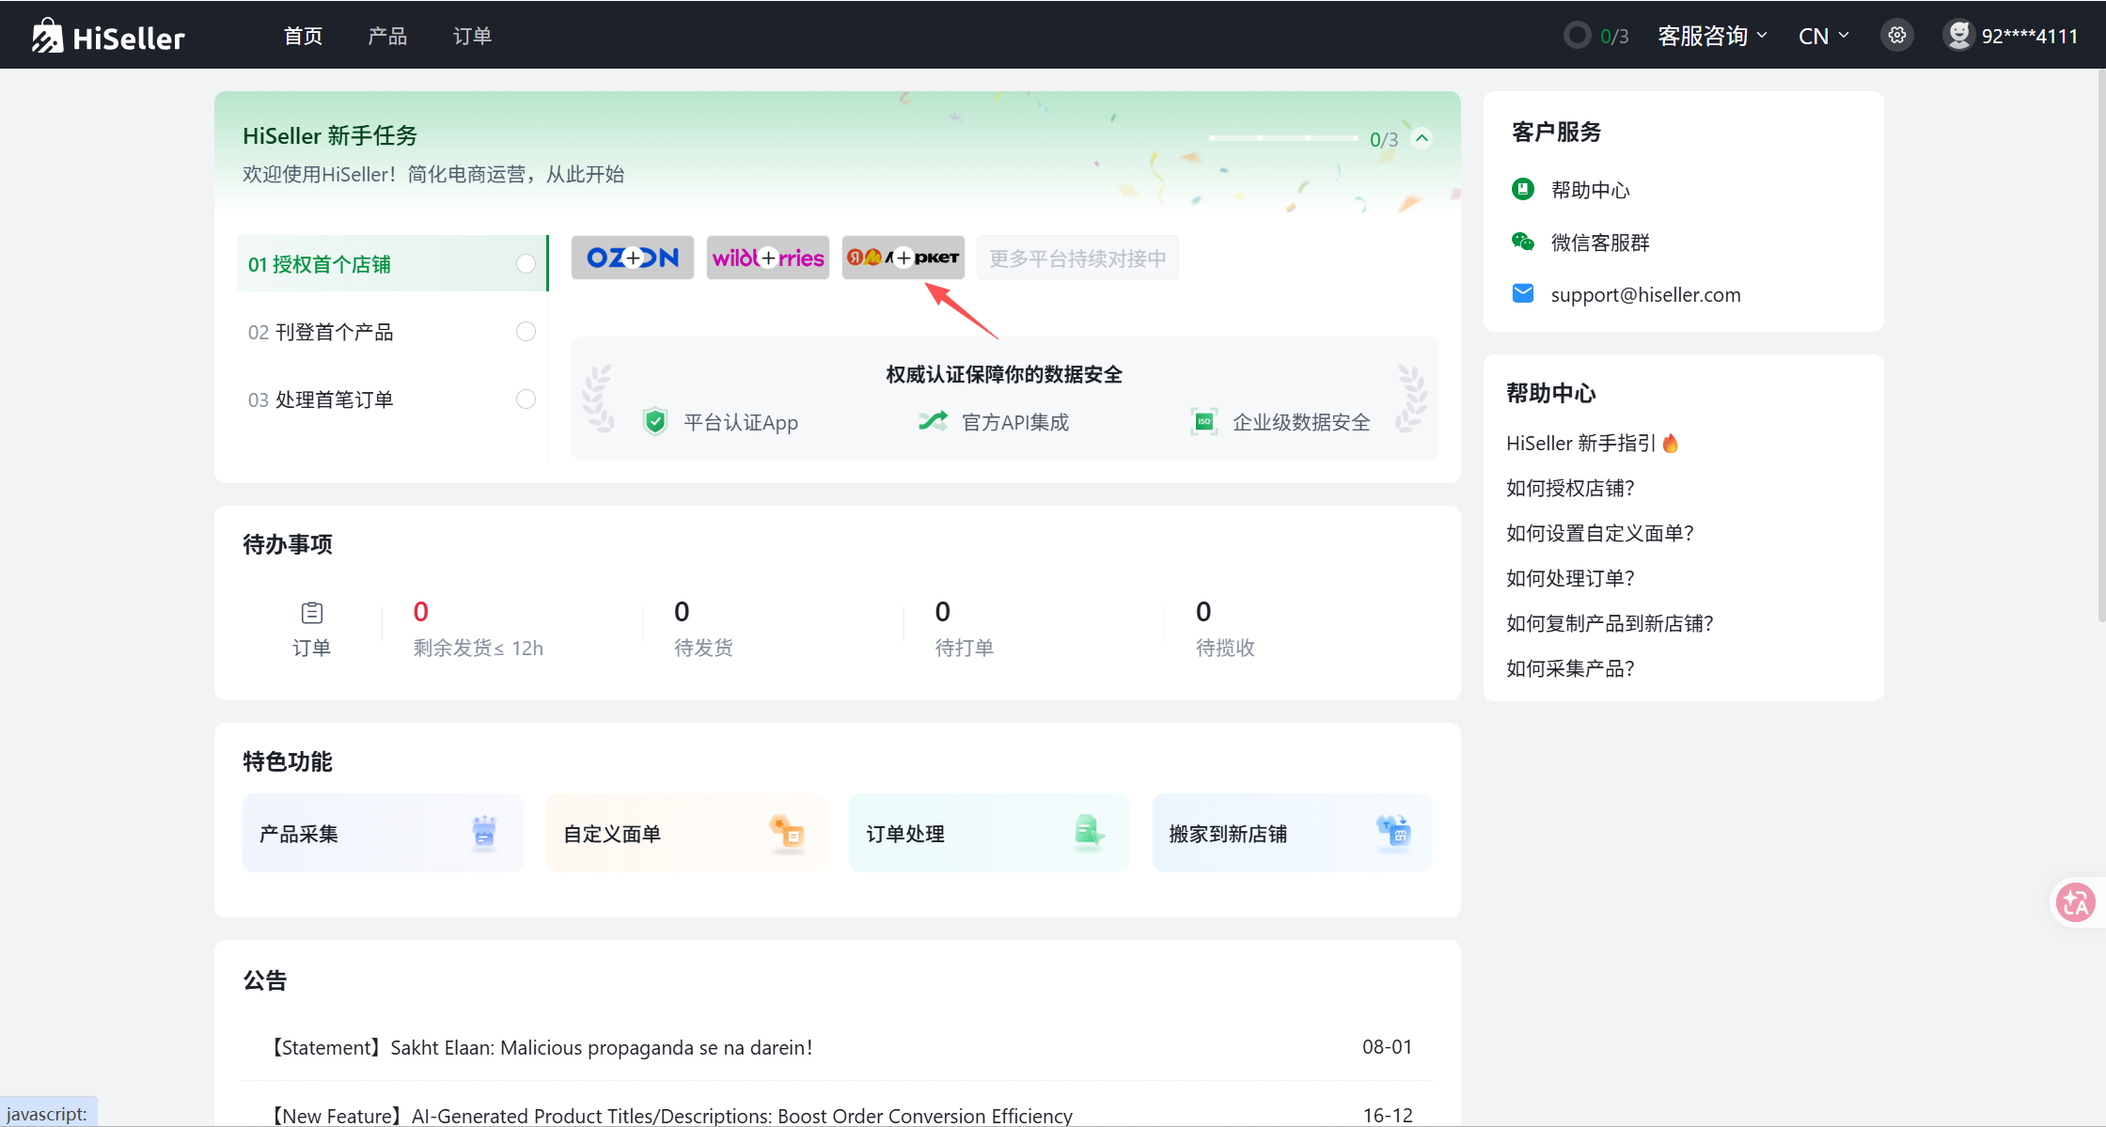The height and width of the screenshot is (1127, 2106).
Task: Open the 如何授权店铺? help link
Action: coord(1569,488)
